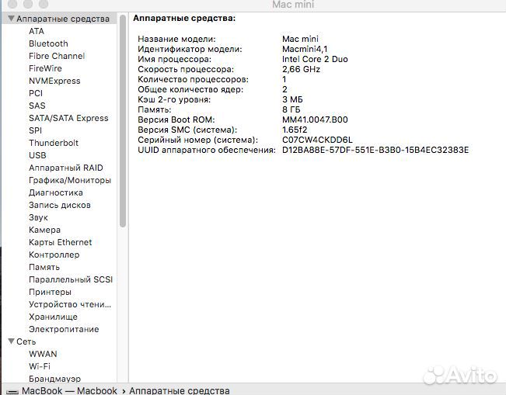
Task: Select Аппаратный RAID entry
Action: tap(66, 168)
